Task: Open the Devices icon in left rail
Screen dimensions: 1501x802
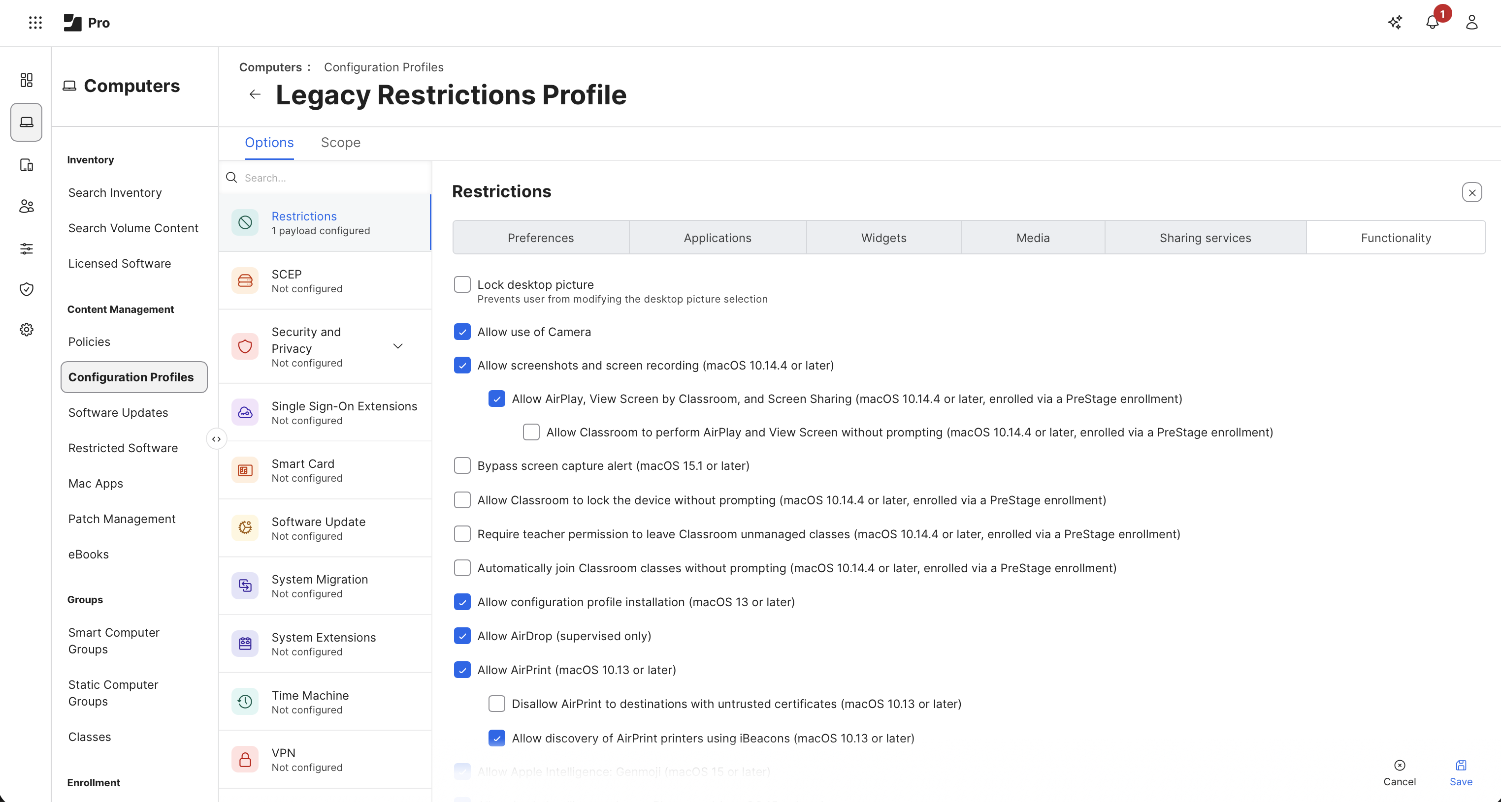Action: point(26,165)
